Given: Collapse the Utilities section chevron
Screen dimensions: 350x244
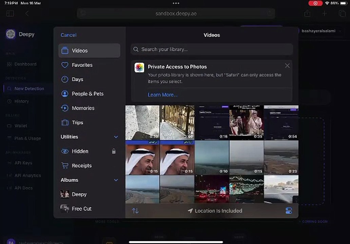Looking at the screenshot, I should 116,137.
